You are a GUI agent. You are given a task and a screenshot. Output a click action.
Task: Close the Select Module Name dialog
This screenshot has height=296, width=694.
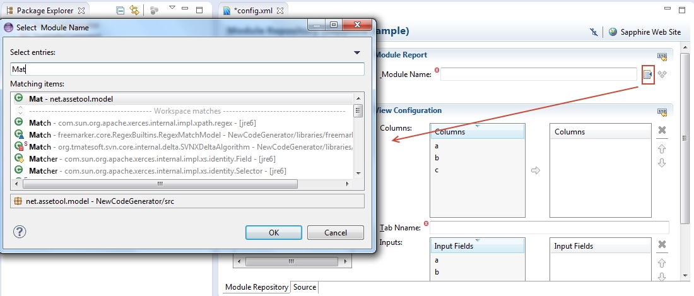coord(356,26)
